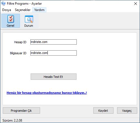Click the Sürüm 2.2.08 status bar text
This screenshot has width=140, height=123.
12,121
